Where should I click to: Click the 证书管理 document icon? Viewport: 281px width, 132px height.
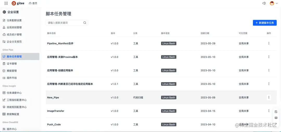[4, 64]
